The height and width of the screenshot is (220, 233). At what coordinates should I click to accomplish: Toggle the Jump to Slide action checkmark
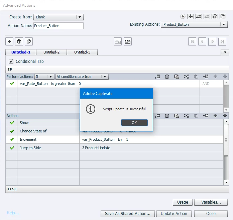tap(12, 148)
